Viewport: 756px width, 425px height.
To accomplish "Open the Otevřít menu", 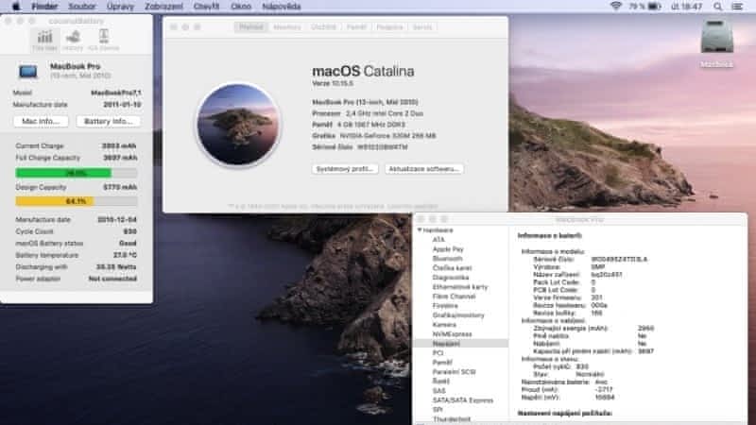I will 206,7.
